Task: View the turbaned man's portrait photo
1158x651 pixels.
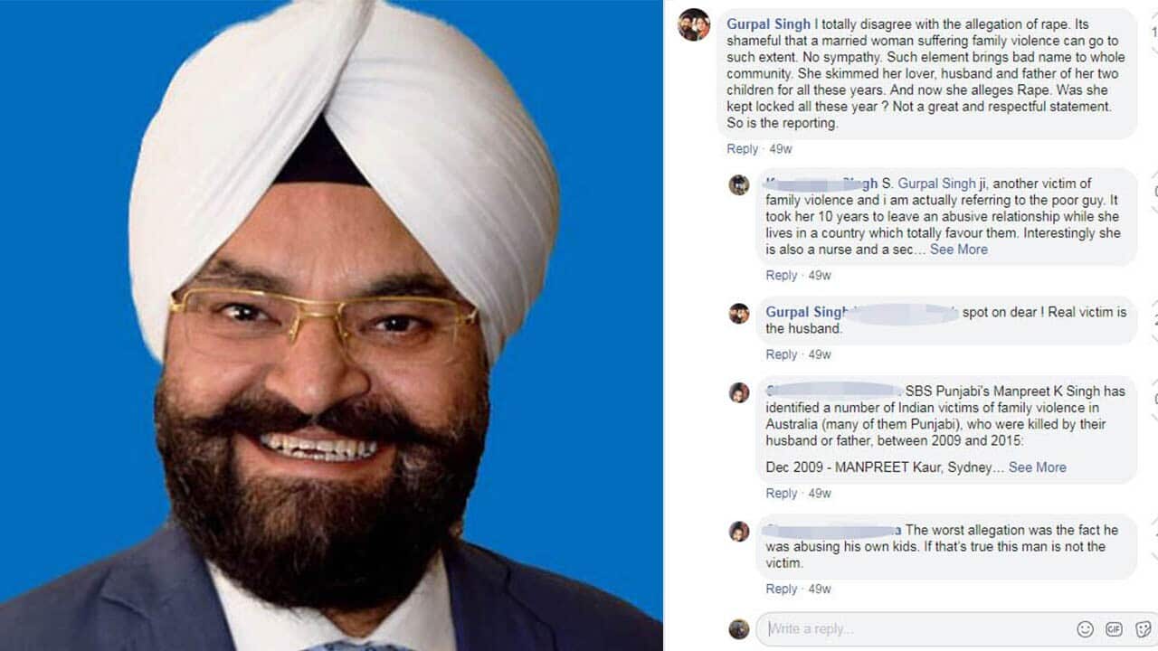Action: (331, 325)
